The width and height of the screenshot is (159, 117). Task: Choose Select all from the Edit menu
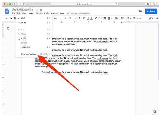pos(34,47)
